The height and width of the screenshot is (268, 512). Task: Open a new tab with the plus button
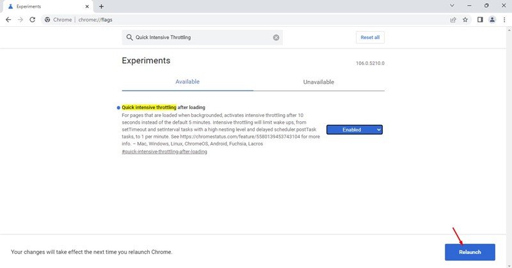point(101,6)
